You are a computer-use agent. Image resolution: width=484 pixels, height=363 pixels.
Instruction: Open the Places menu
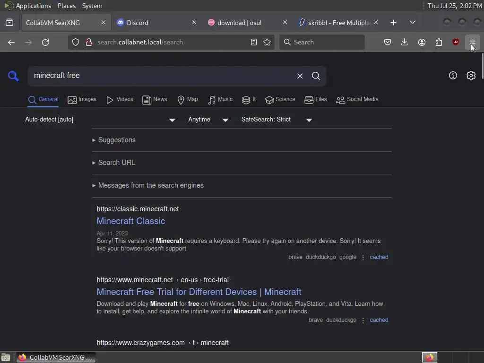[x=66, y=6]
